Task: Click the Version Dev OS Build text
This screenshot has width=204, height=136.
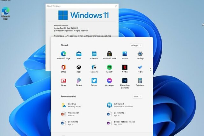Action: (x=66, y=28)
